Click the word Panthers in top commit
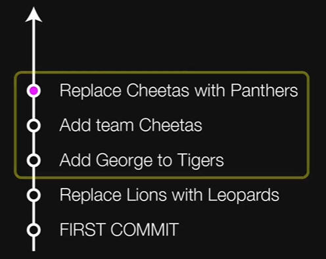326x259 pixels. coord(264,91)
